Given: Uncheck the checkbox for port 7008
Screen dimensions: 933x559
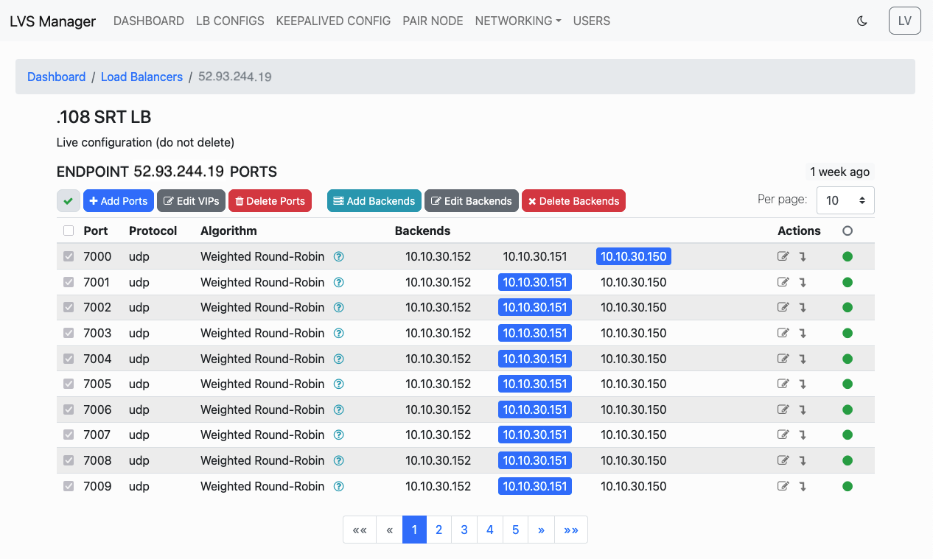Looking at the screenshot, I should (x=69, y=460).
